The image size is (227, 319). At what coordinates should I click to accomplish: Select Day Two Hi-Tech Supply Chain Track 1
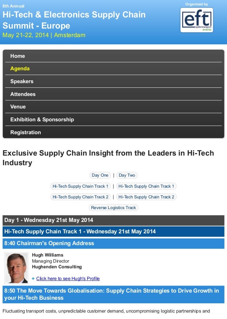[x=146, y=186]
